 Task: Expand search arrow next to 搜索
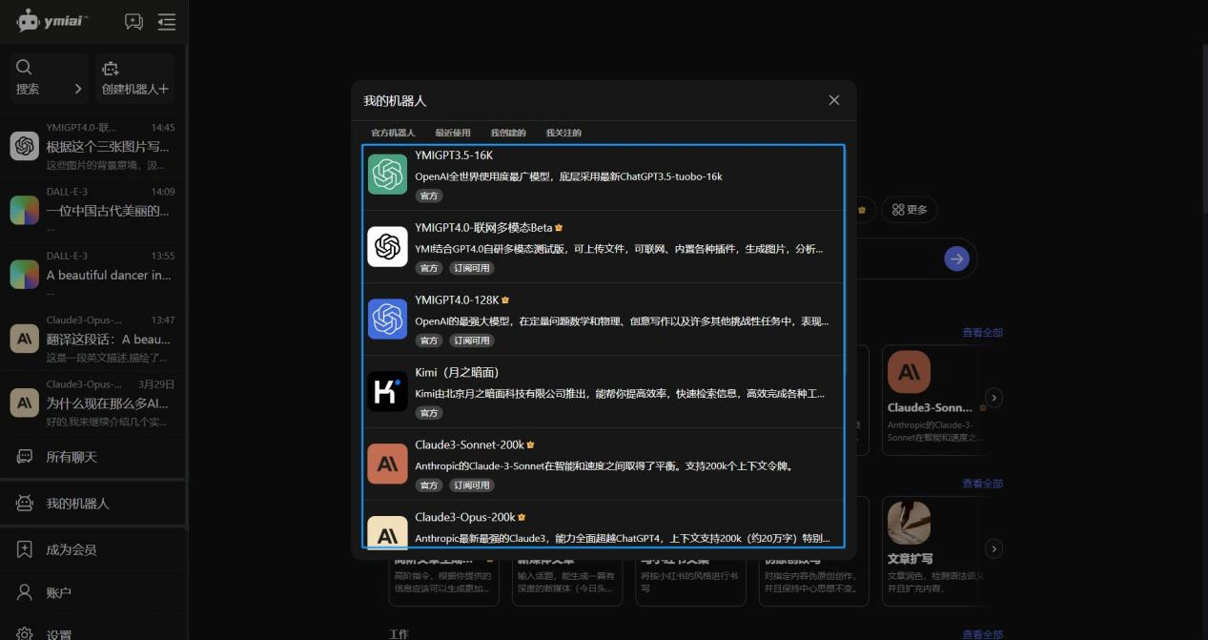(78, 89)
